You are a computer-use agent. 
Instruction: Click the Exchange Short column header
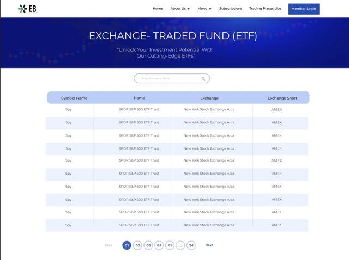pos(282,98)
